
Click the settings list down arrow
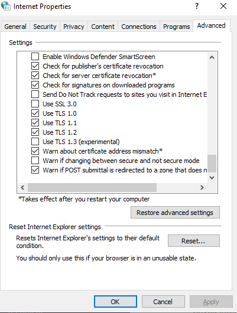[212, 177]
